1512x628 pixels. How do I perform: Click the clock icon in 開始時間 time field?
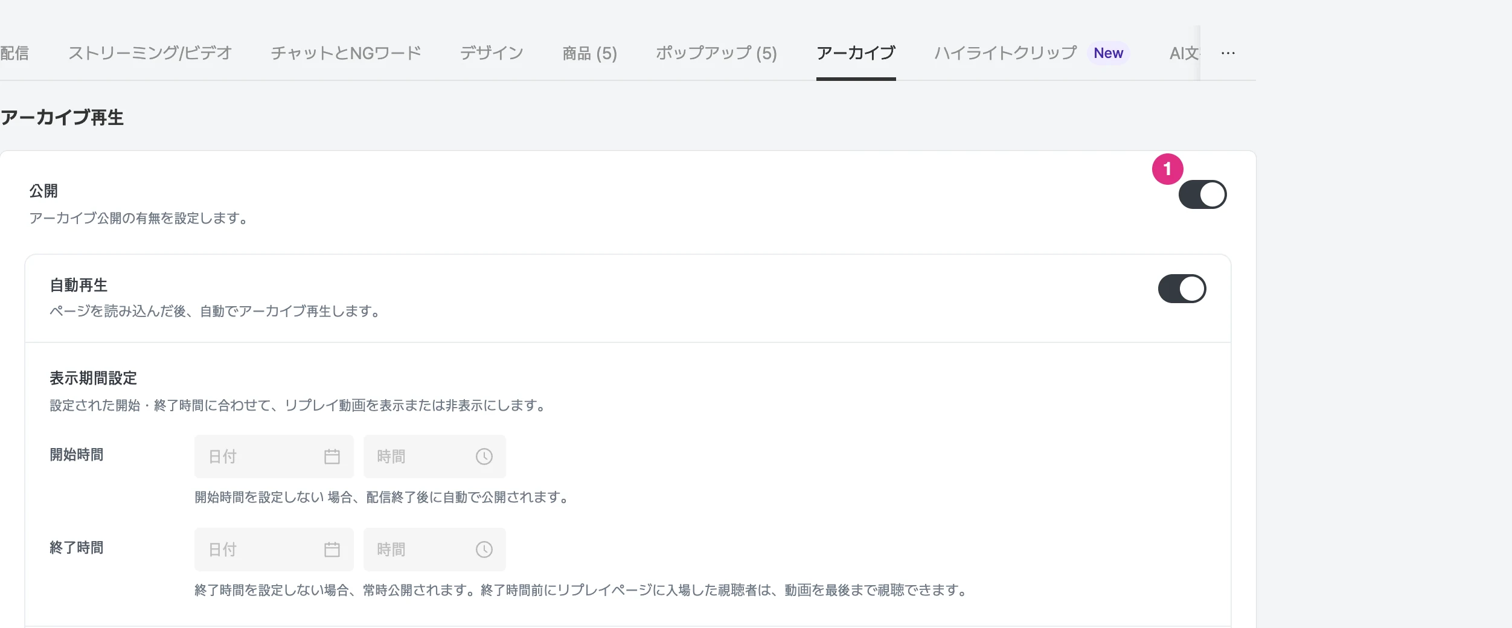click(484, 457)
